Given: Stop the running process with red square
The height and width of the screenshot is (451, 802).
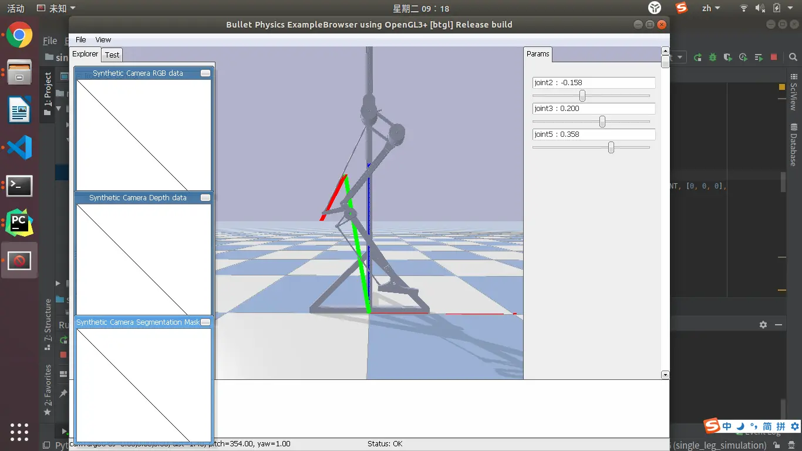Looking at the screenshot, I should coord(774,57).
